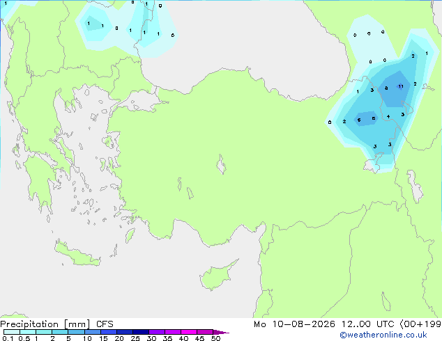Click the 'Precipitation [mm]' title text

tap(45, 324)
